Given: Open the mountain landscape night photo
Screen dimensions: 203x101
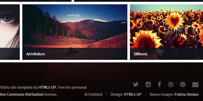Looking at the screenshot, I should (75, 32).
